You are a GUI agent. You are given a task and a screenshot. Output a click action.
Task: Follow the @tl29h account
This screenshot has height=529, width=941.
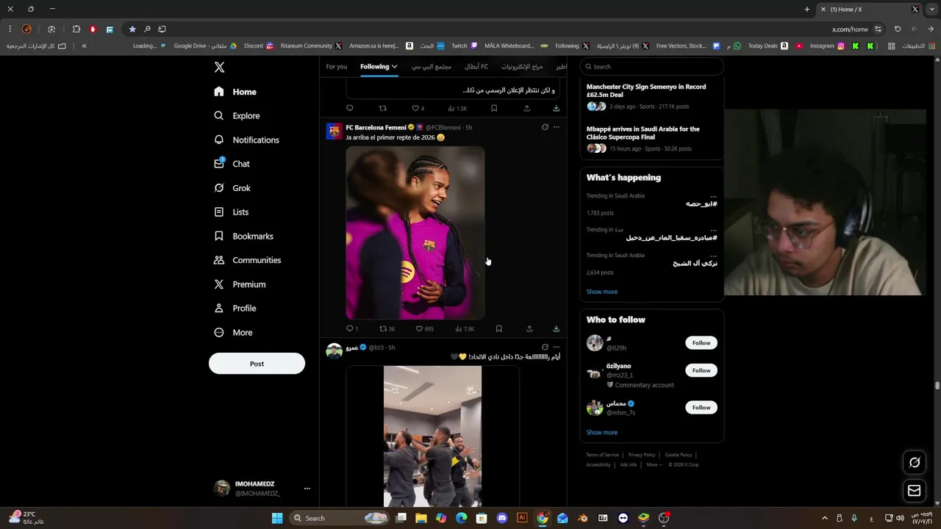tap(701, 342)
